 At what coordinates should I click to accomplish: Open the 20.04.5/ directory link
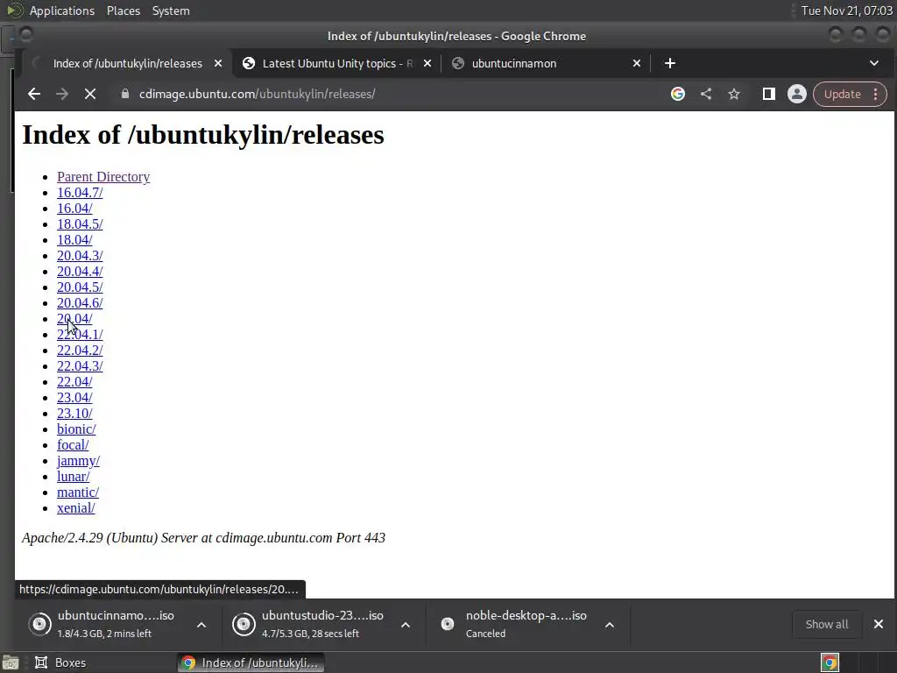click(80, 287)
